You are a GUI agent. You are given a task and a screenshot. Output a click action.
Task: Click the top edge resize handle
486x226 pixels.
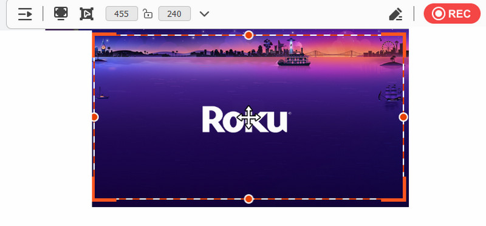pyautogui.click(x=248, y=35)
